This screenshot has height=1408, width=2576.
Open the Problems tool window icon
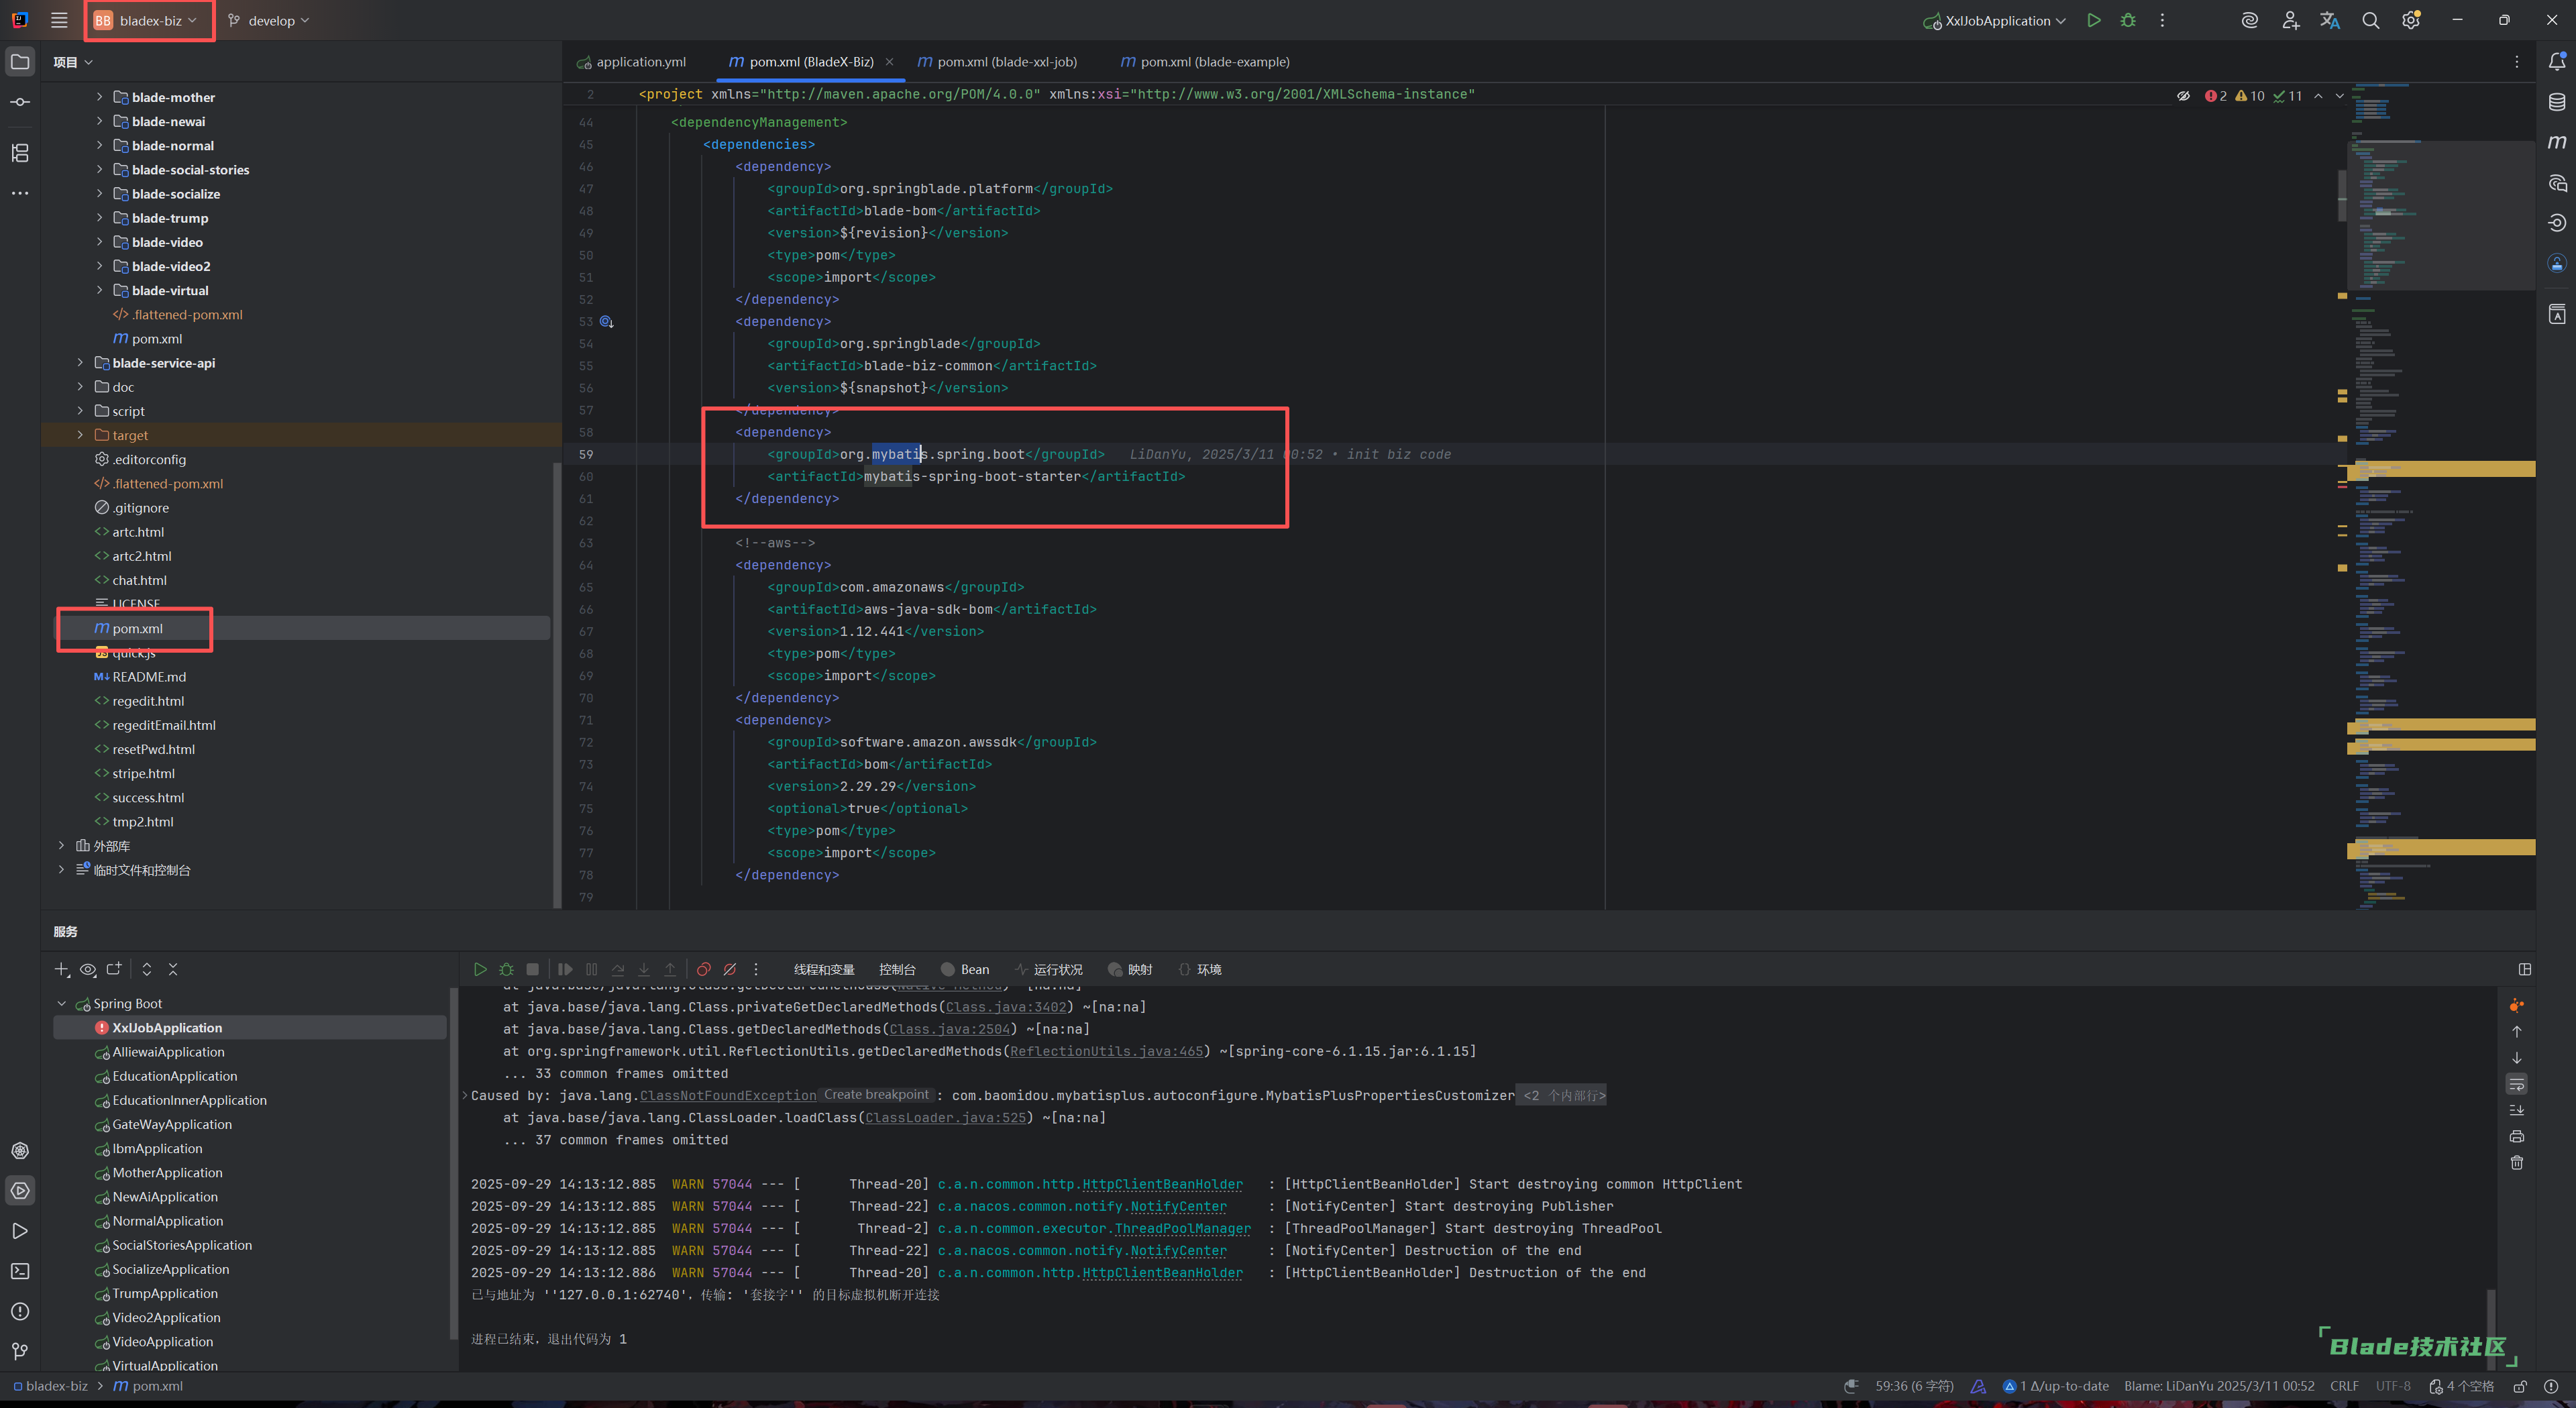click(20, 1311)
